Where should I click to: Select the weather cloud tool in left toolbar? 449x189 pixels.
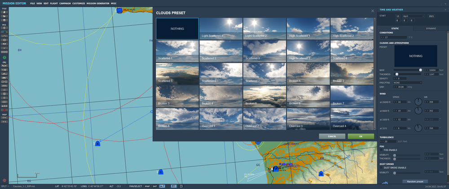pyautogui.click(x=4, y=32)
